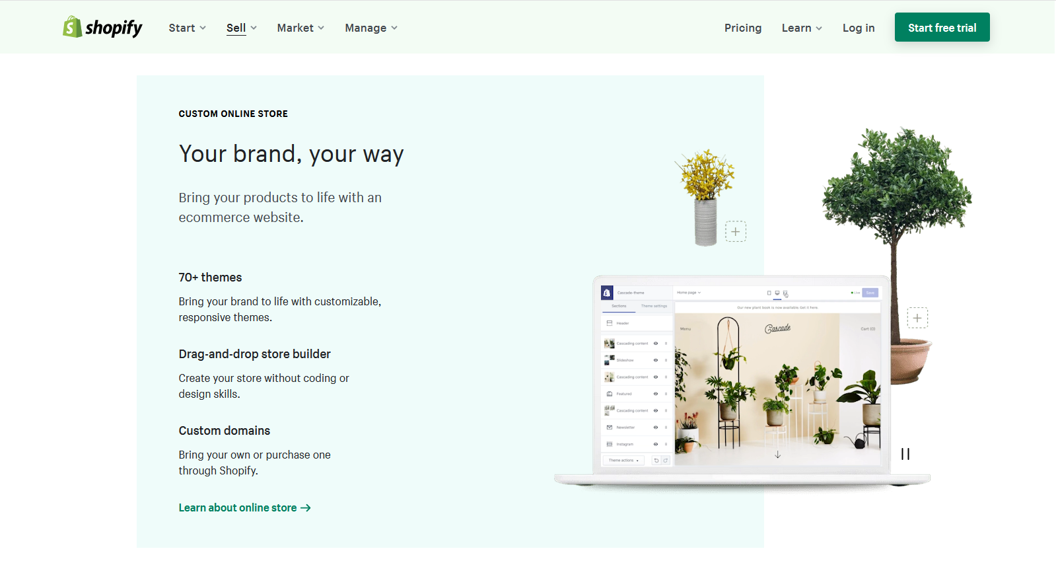This screenshot has height=561, width=1056.
Task: Click the 'Your brand, your way' title
Action: pyautogui.click(x=291, y=154)
